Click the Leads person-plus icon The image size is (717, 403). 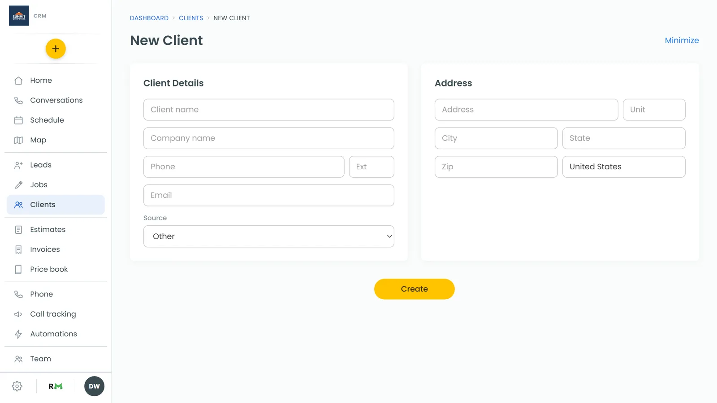click(18, 165)
